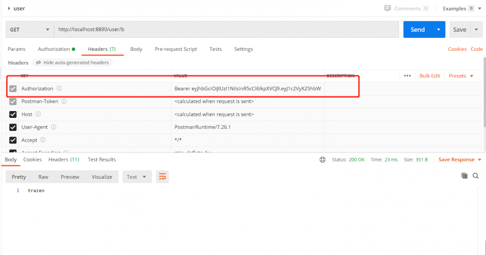486x255 pixels.
Task: Copy response body with the copy icon
Action: pyautogui.click(x=464, y=176)
